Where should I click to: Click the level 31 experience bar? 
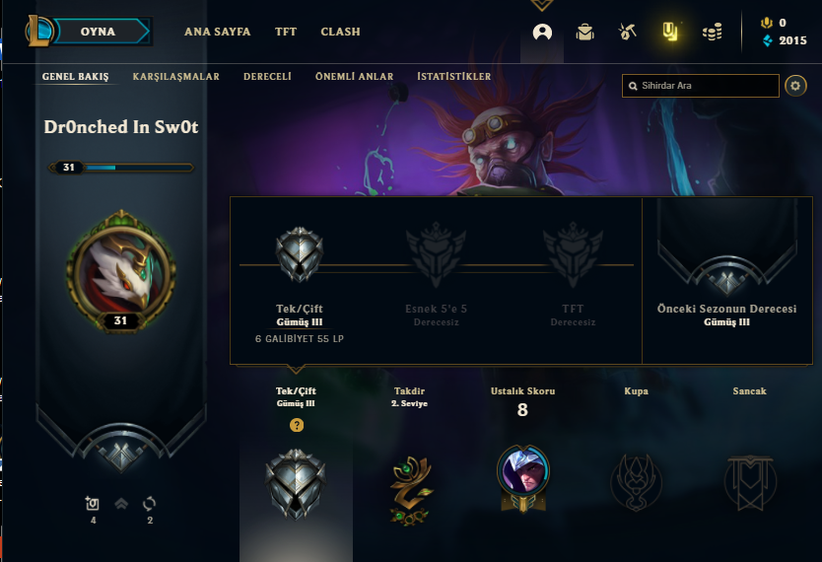(x=121, y=168)
